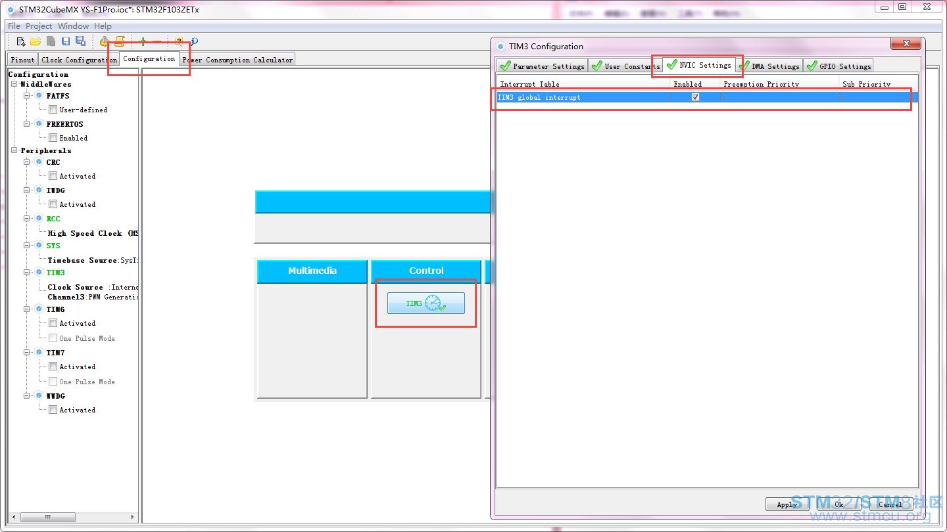Screen dimensions: 947x532
Task: Enable FREERTOS with its Enabled checkbox
Action: pyautogui.click(x=53, y=138)
